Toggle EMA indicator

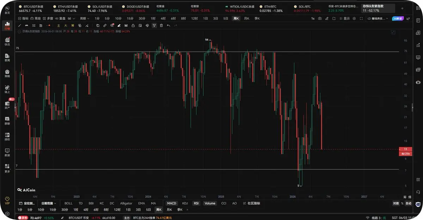pos(141,203)
